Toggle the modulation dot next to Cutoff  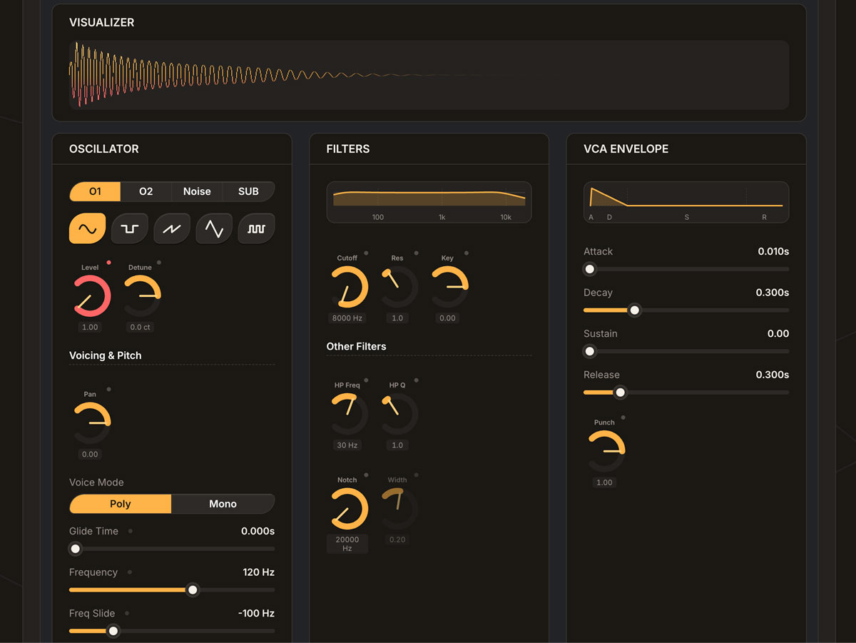[x=366, y=253]
